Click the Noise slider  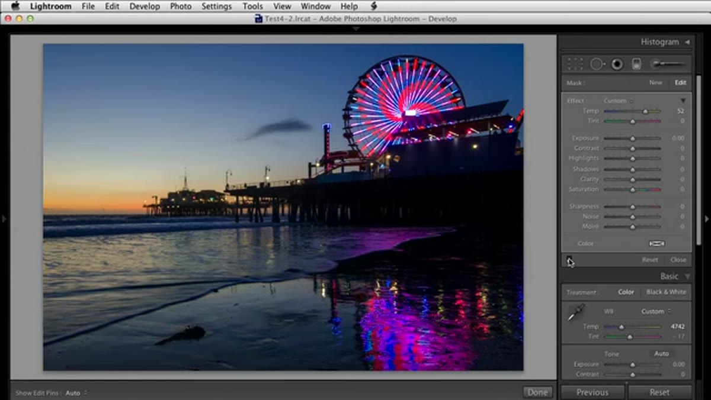click(632, 217)
